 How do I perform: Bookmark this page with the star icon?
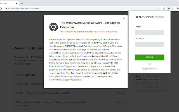[159, 9]
